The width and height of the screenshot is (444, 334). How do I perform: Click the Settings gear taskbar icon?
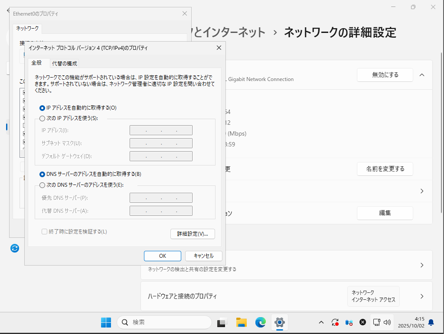click(x=280, y=322)
